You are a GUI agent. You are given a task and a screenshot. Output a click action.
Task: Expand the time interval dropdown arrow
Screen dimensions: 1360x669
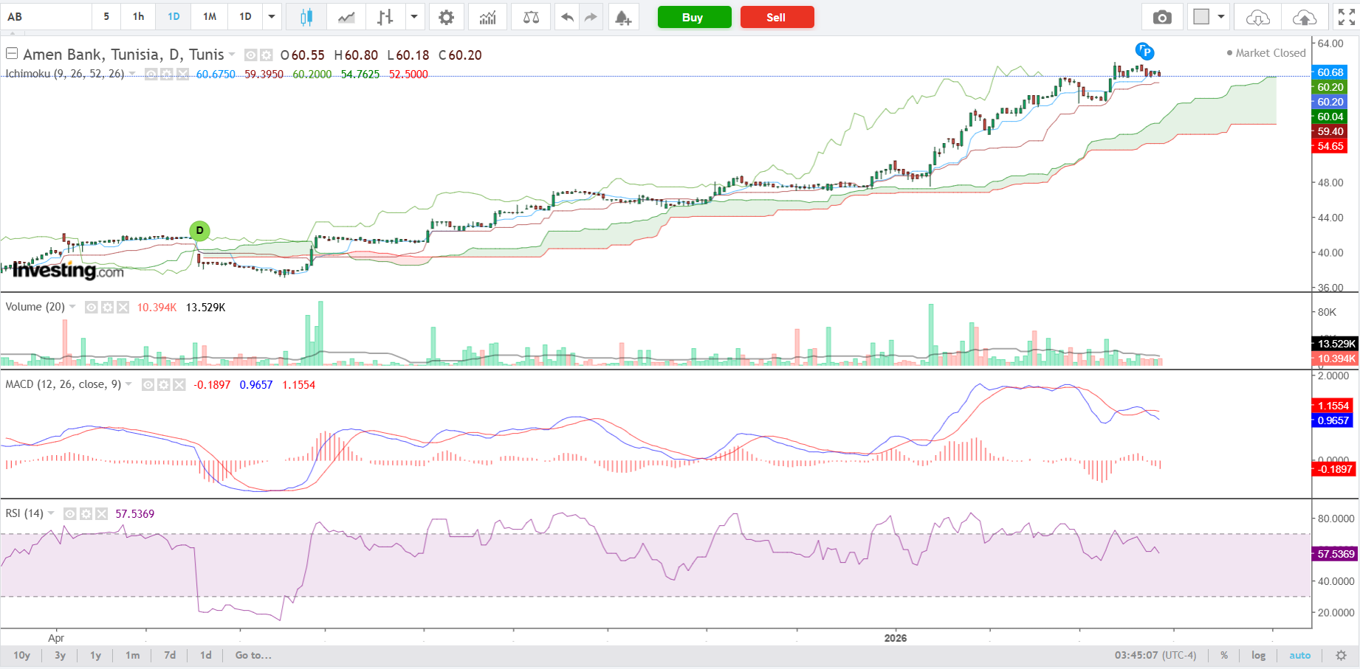(x=272, y=17)
